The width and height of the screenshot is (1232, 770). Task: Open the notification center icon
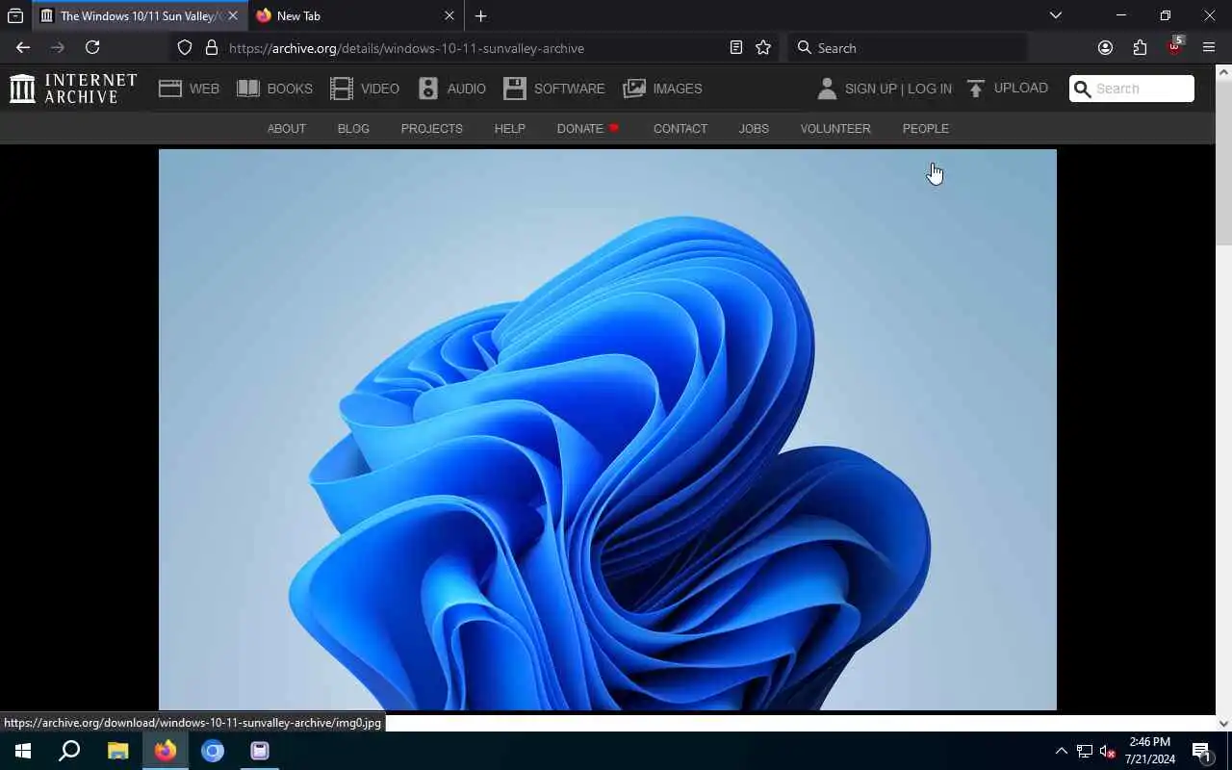[x=1201, y=751]
